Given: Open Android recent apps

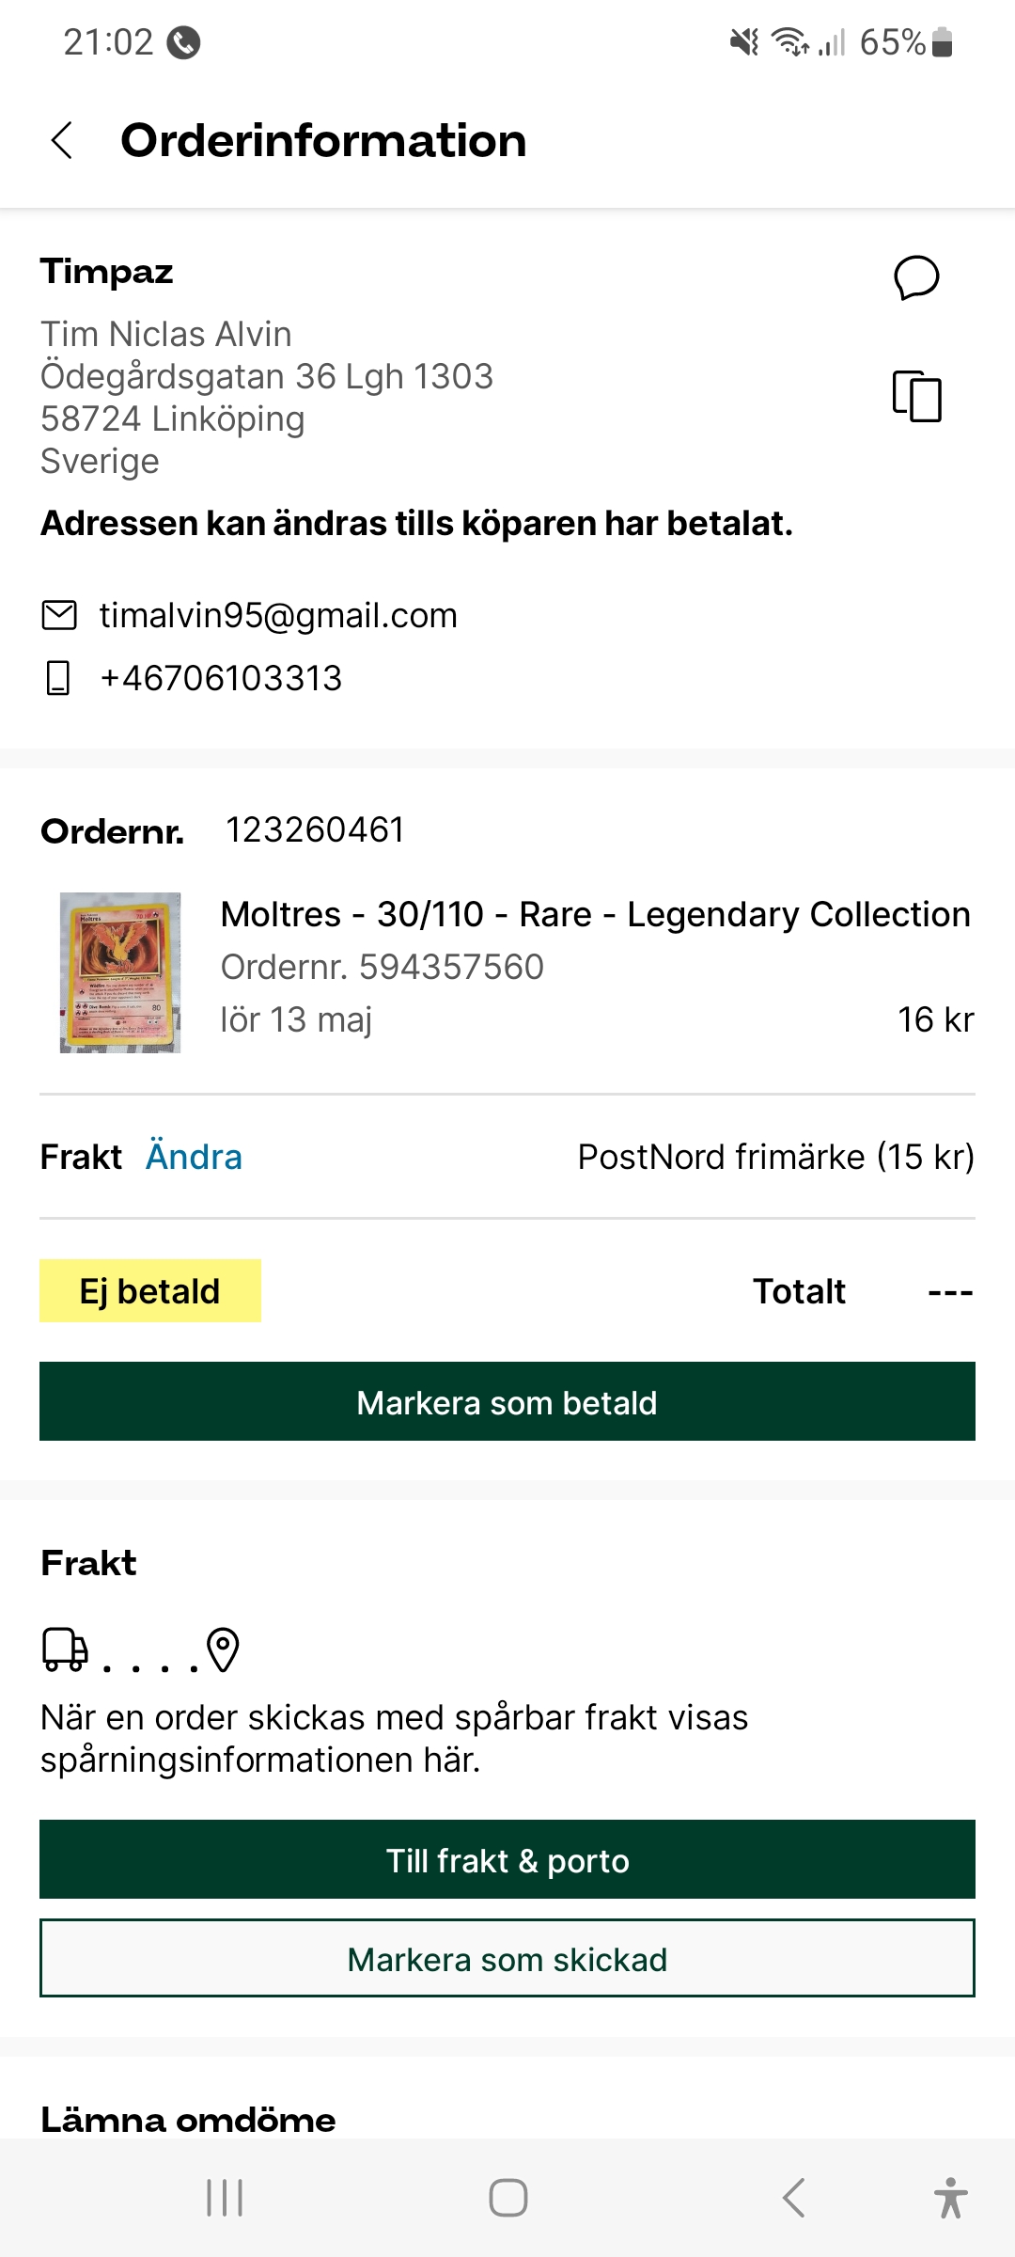Looking at the screenshot, I should 225,2198.
